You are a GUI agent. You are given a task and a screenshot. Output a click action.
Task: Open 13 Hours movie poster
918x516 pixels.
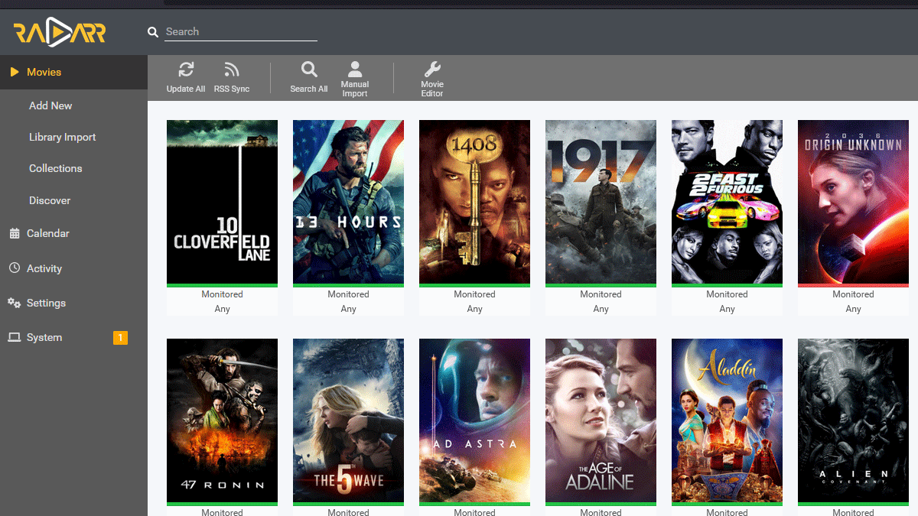click(x=348, y=202)
